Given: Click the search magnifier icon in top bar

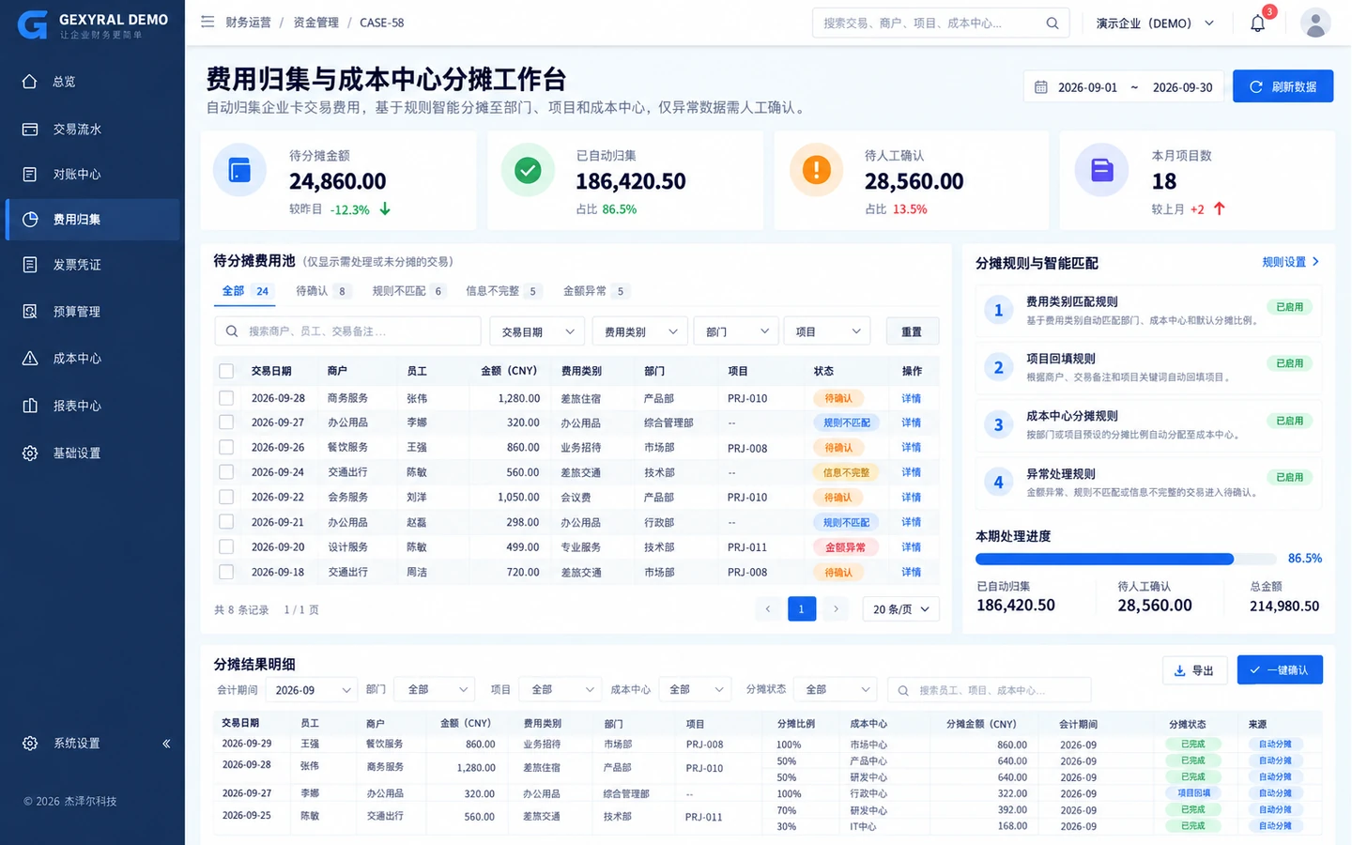Looking at the screenshot, I should tap(1052, 23).
